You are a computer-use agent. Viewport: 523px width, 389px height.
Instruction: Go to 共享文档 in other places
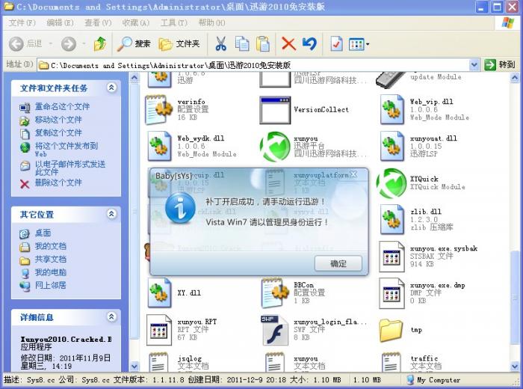coord(51,259)
